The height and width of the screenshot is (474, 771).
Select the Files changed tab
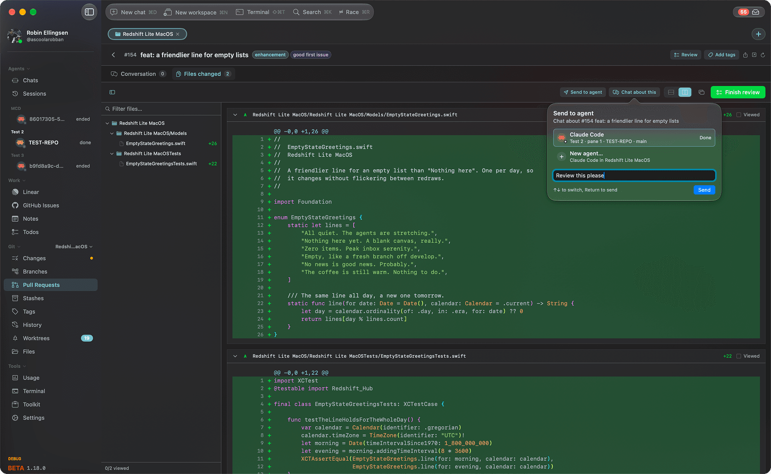(x=203, y=74)
